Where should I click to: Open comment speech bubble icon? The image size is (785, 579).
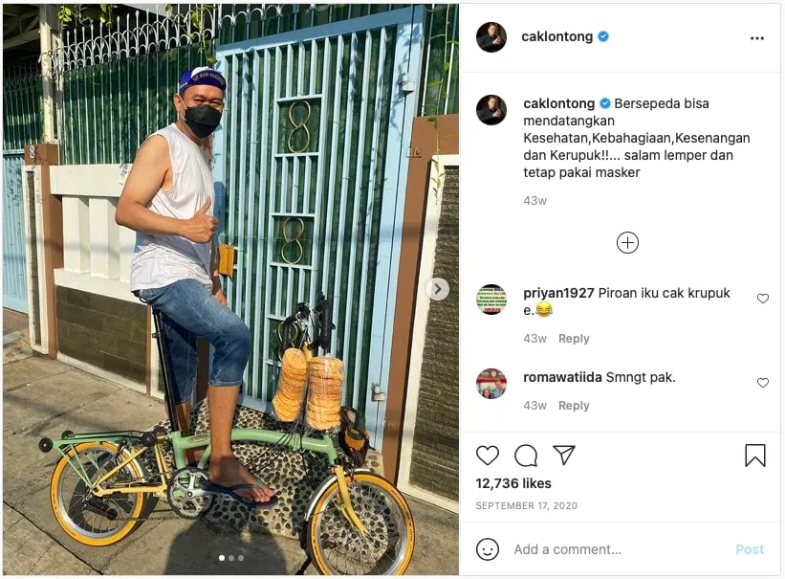(x=526, y=456)
